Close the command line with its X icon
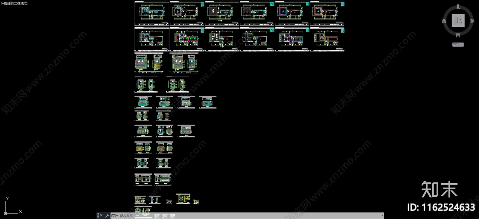 pyautogui.click(x=101, y=215)
